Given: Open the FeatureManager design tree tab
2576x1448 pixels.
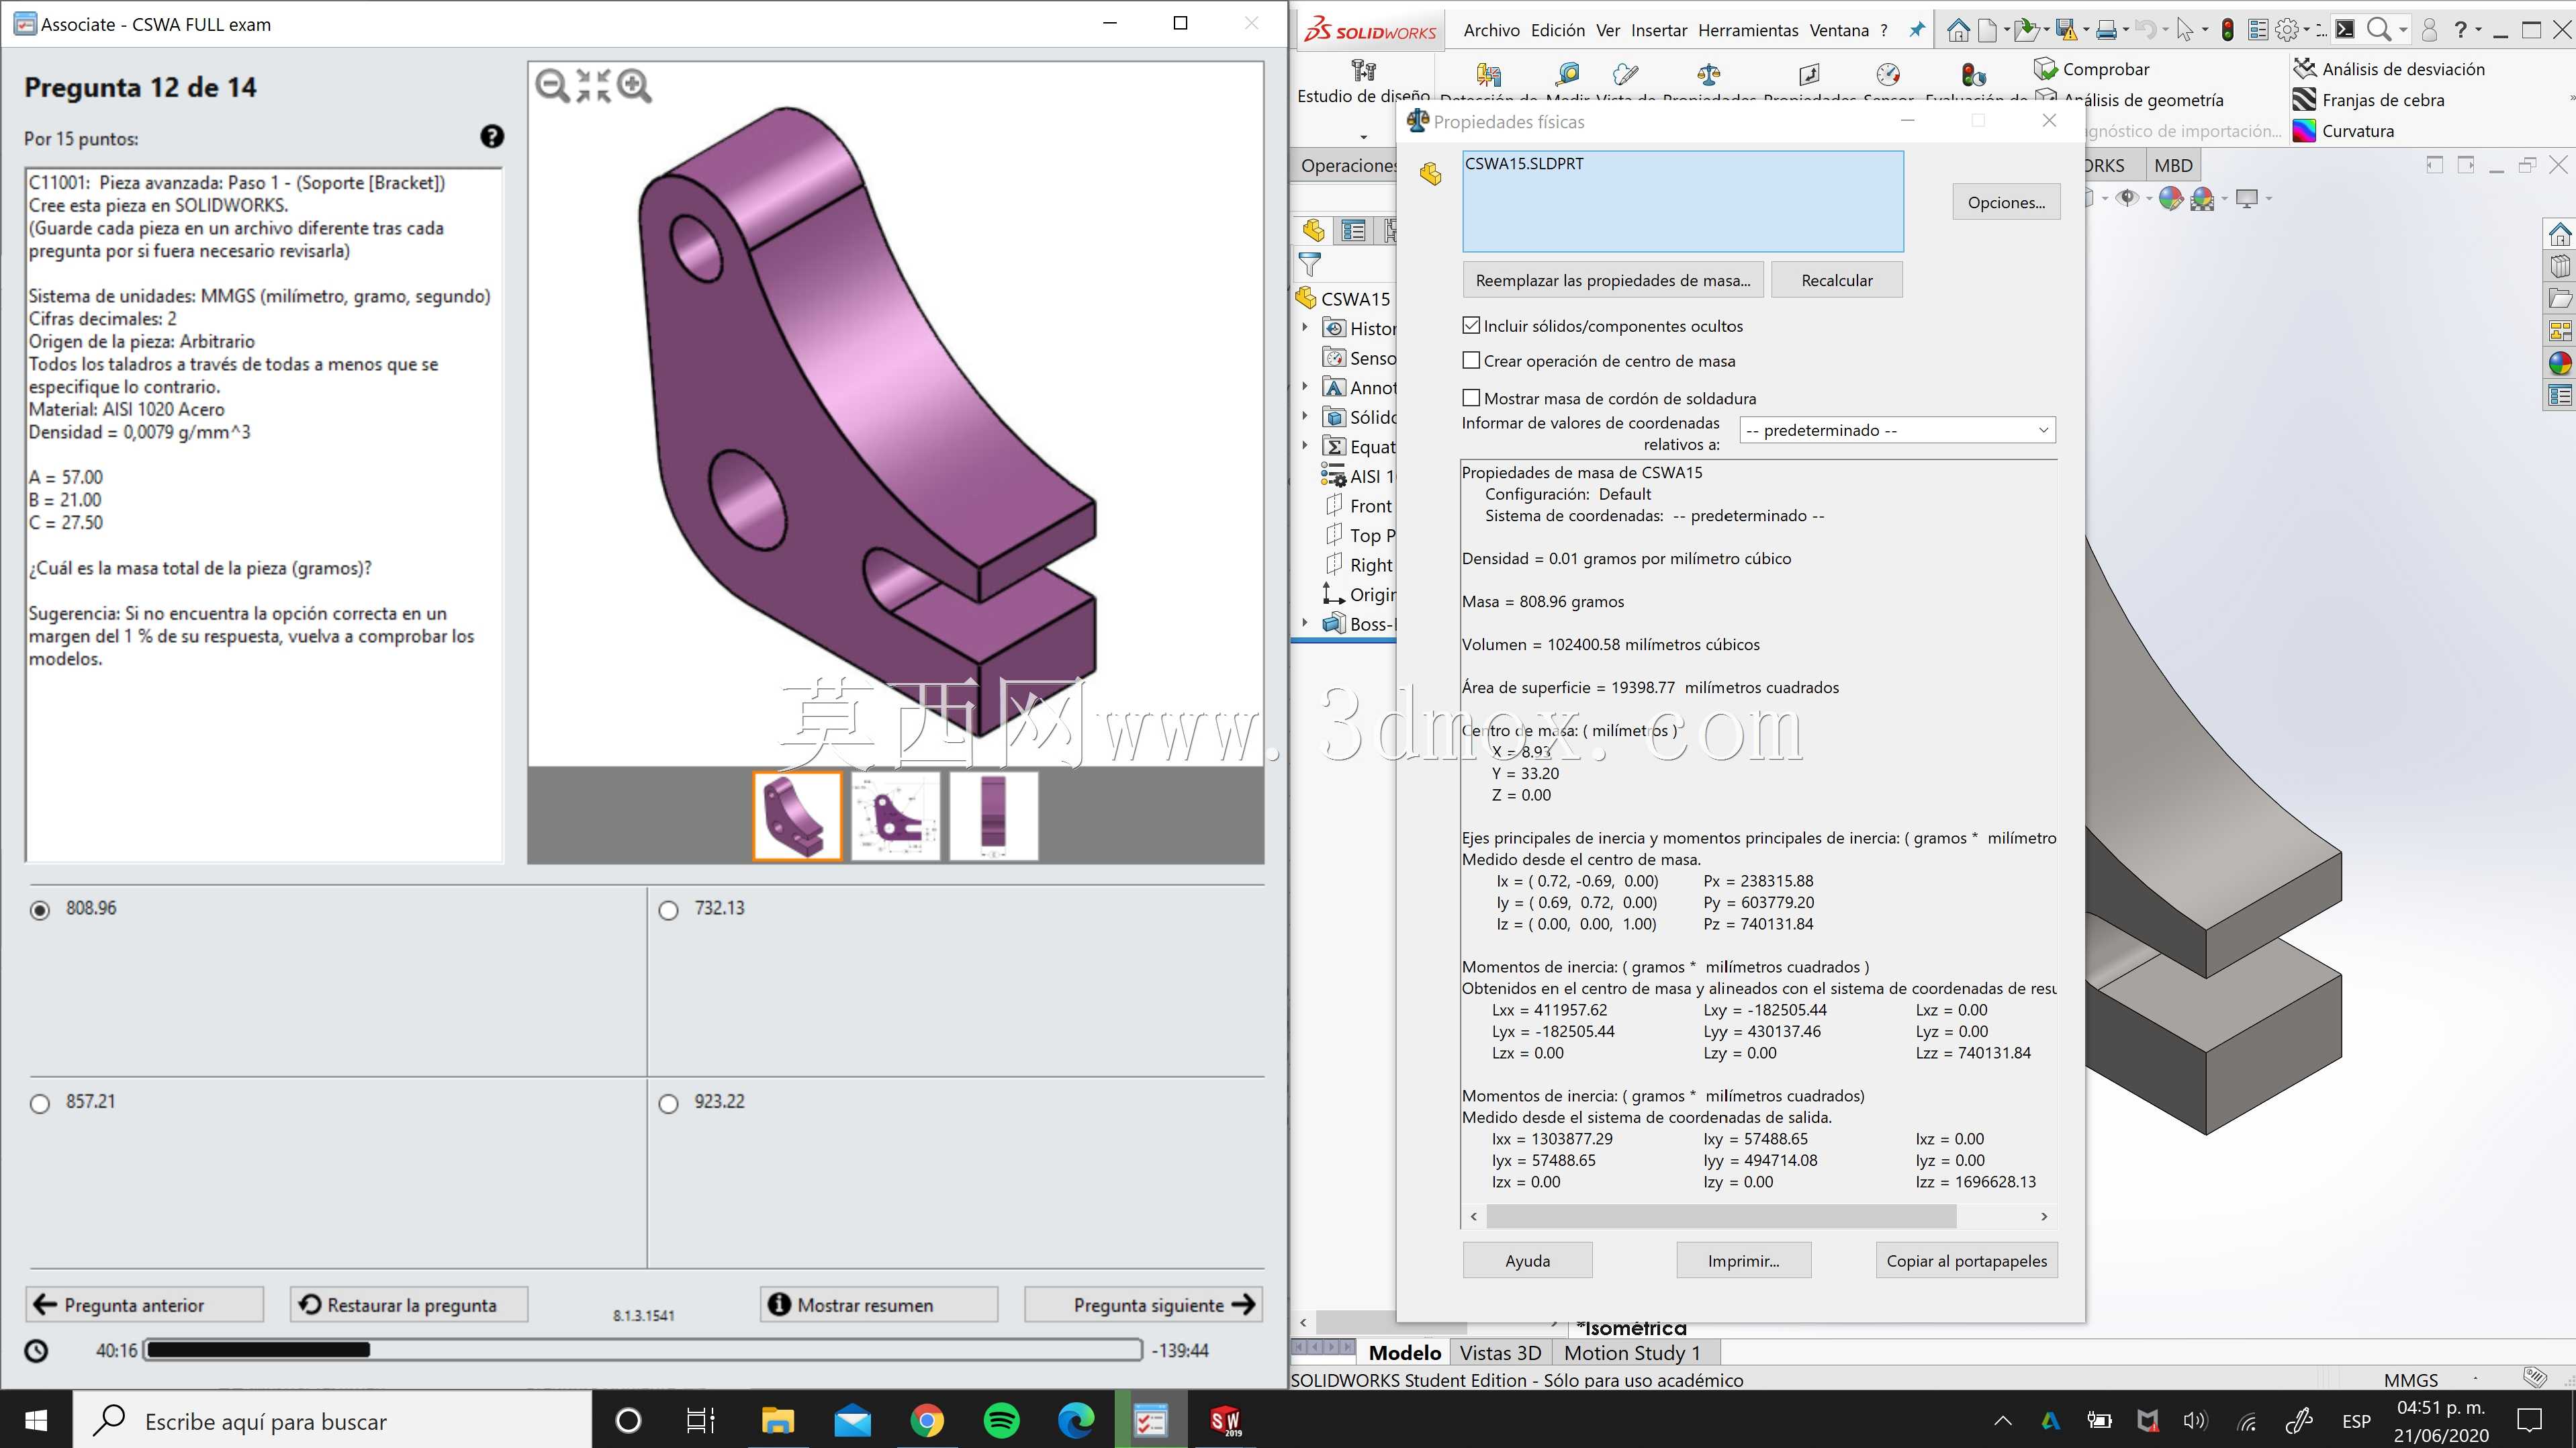Looking at the screenshot, I should click(1314, 231).
